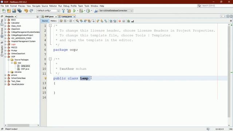Open the default config dropdown
This screenshot has height=131, width=233.
(x=58, y=11)
